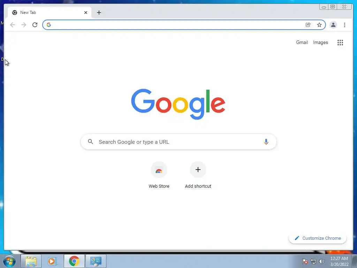Restore down the Chrome window
Screen dimensions: 357x268
(x=332, y=7)
